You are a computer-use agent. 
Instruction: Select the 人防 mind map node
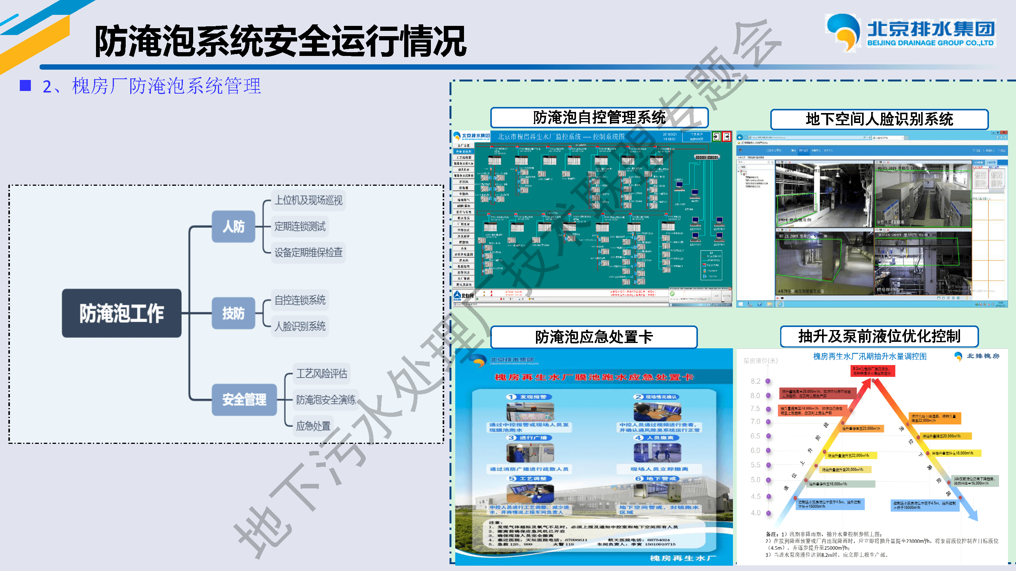point(234,226)
